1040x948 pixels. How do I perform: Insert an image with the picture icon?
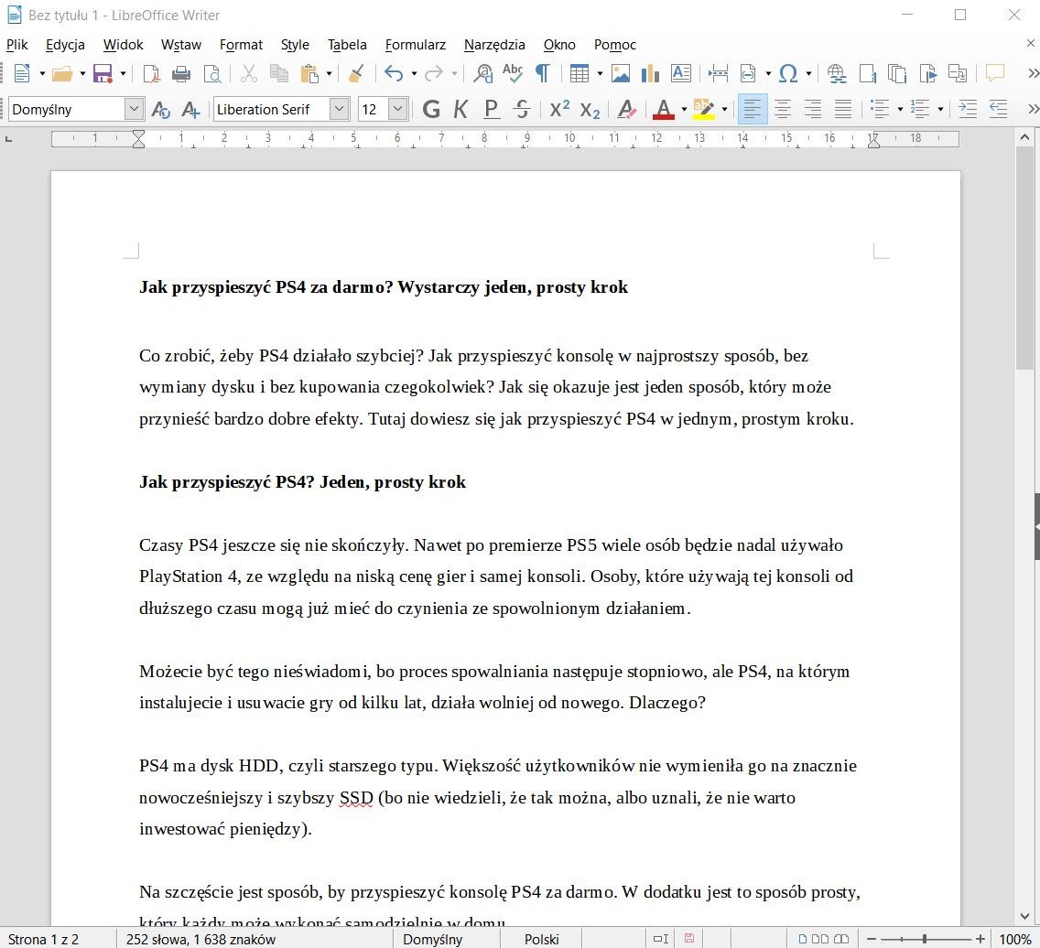[x=620, y=73]
